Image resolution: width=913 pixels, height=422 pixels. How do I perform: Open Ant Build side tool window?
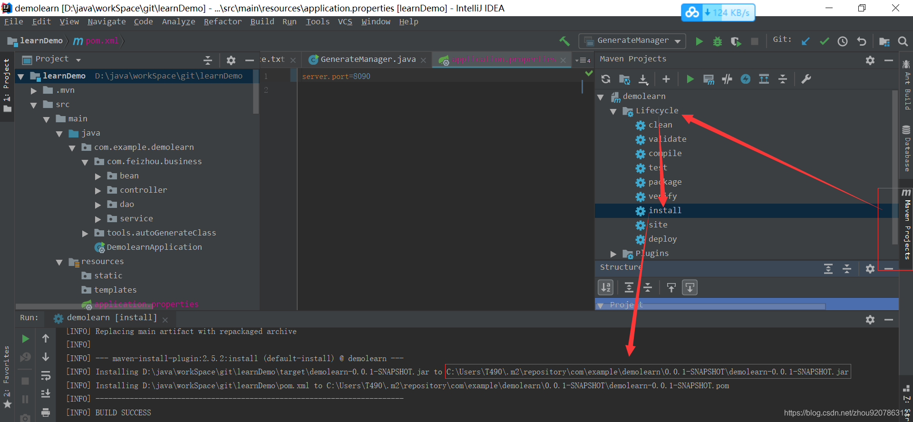coord(906,85)
